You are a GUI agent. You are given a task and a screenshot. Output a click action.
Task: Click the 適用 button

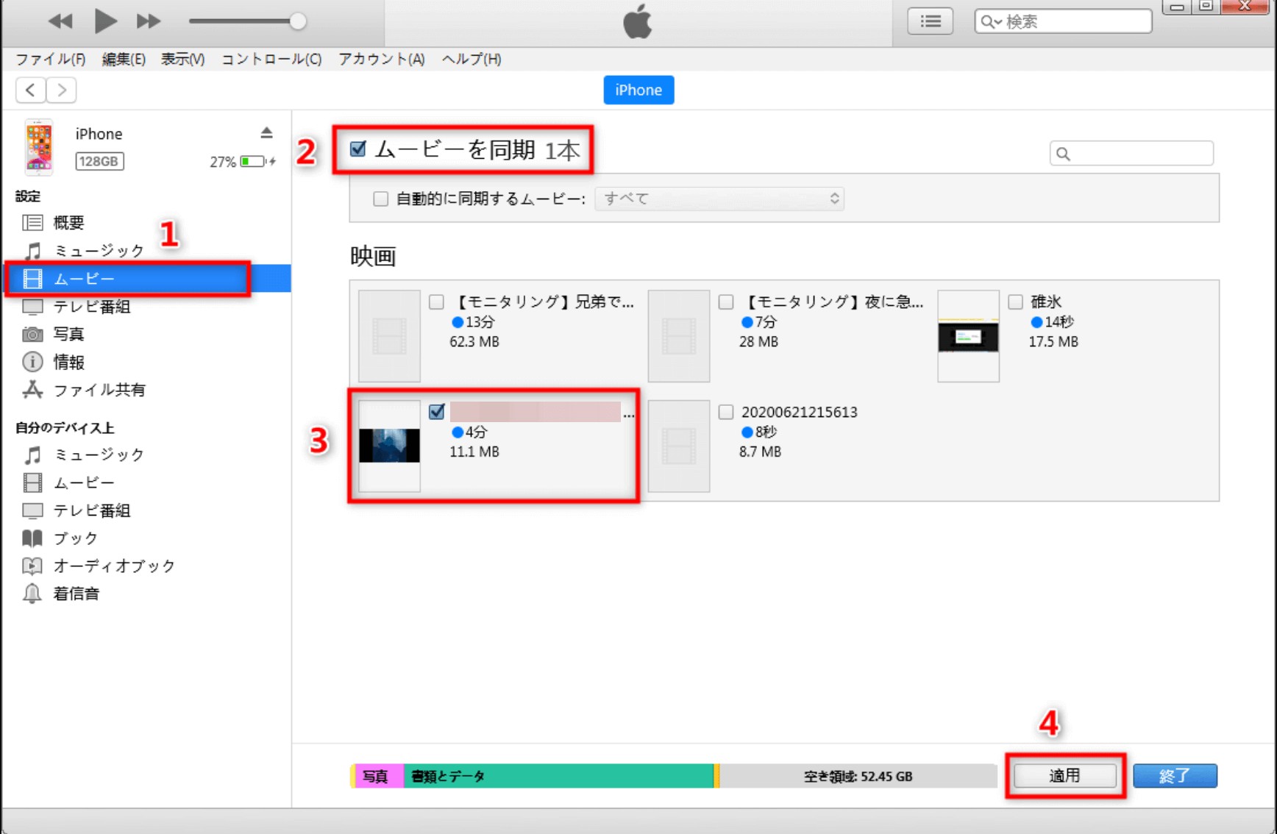(x=1064, y=775)
